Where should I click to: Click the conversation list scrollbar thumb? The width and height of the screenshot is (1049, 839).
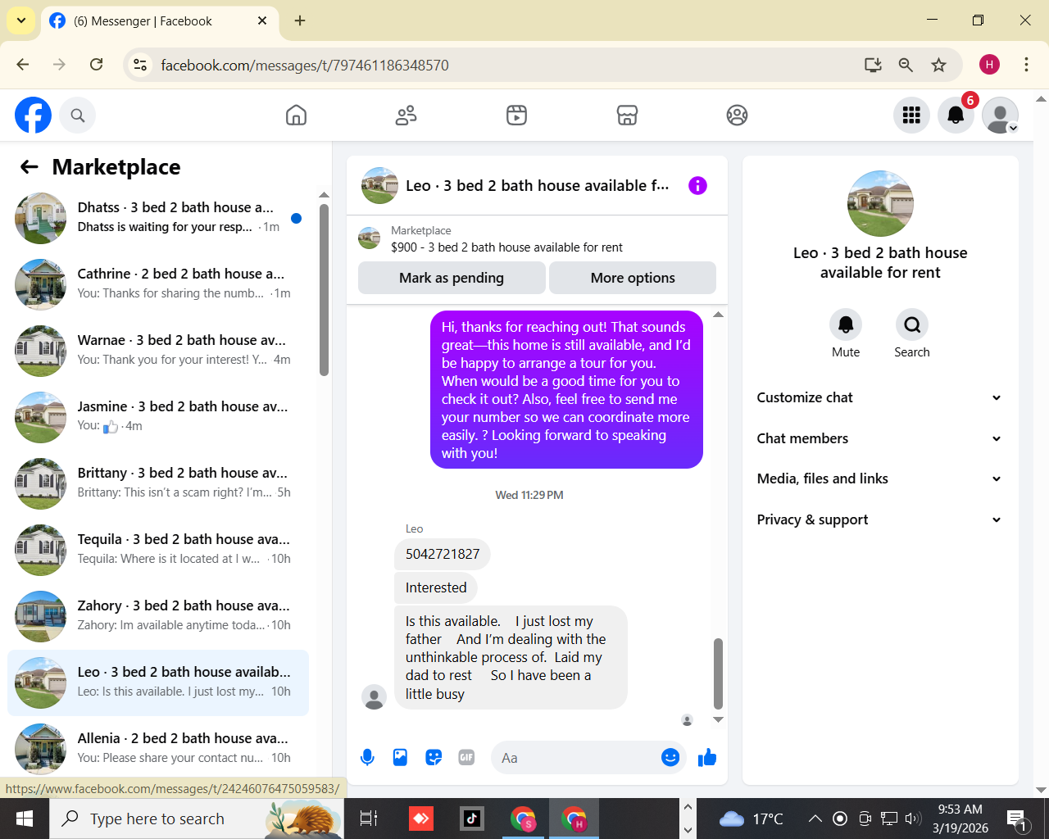click(x=324, y=290)
